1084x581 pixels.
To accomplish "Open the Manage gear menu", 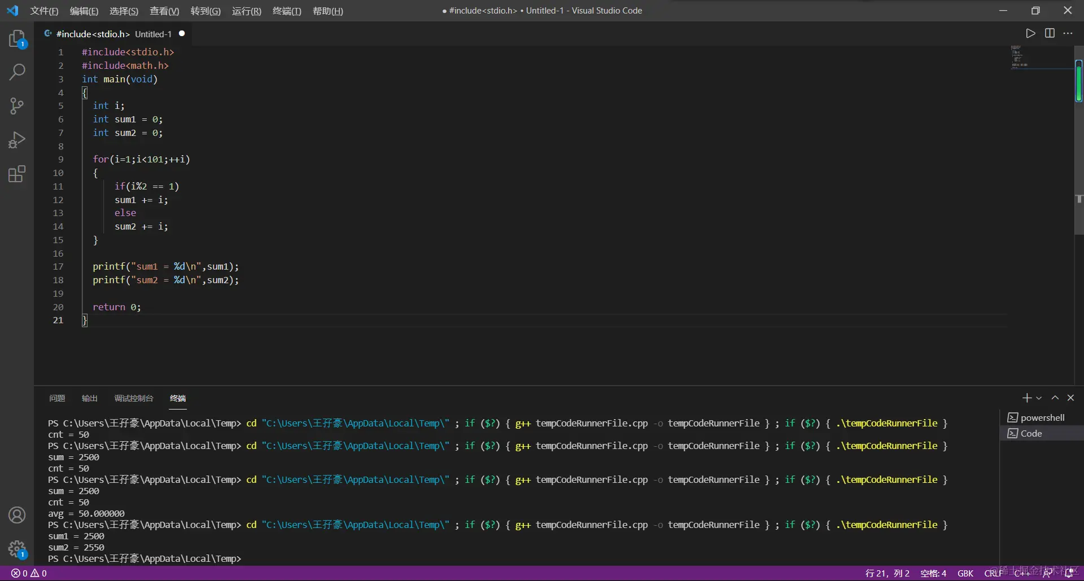I will [x=17, y=549].
